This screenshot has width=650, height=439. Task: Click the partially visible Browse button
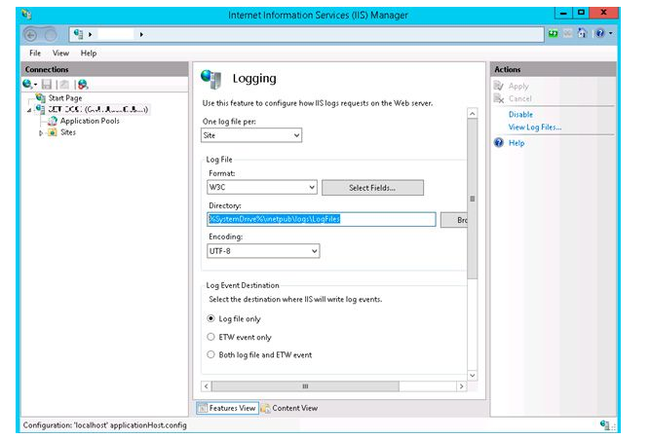pyautogui.click(x=453, y=220)
